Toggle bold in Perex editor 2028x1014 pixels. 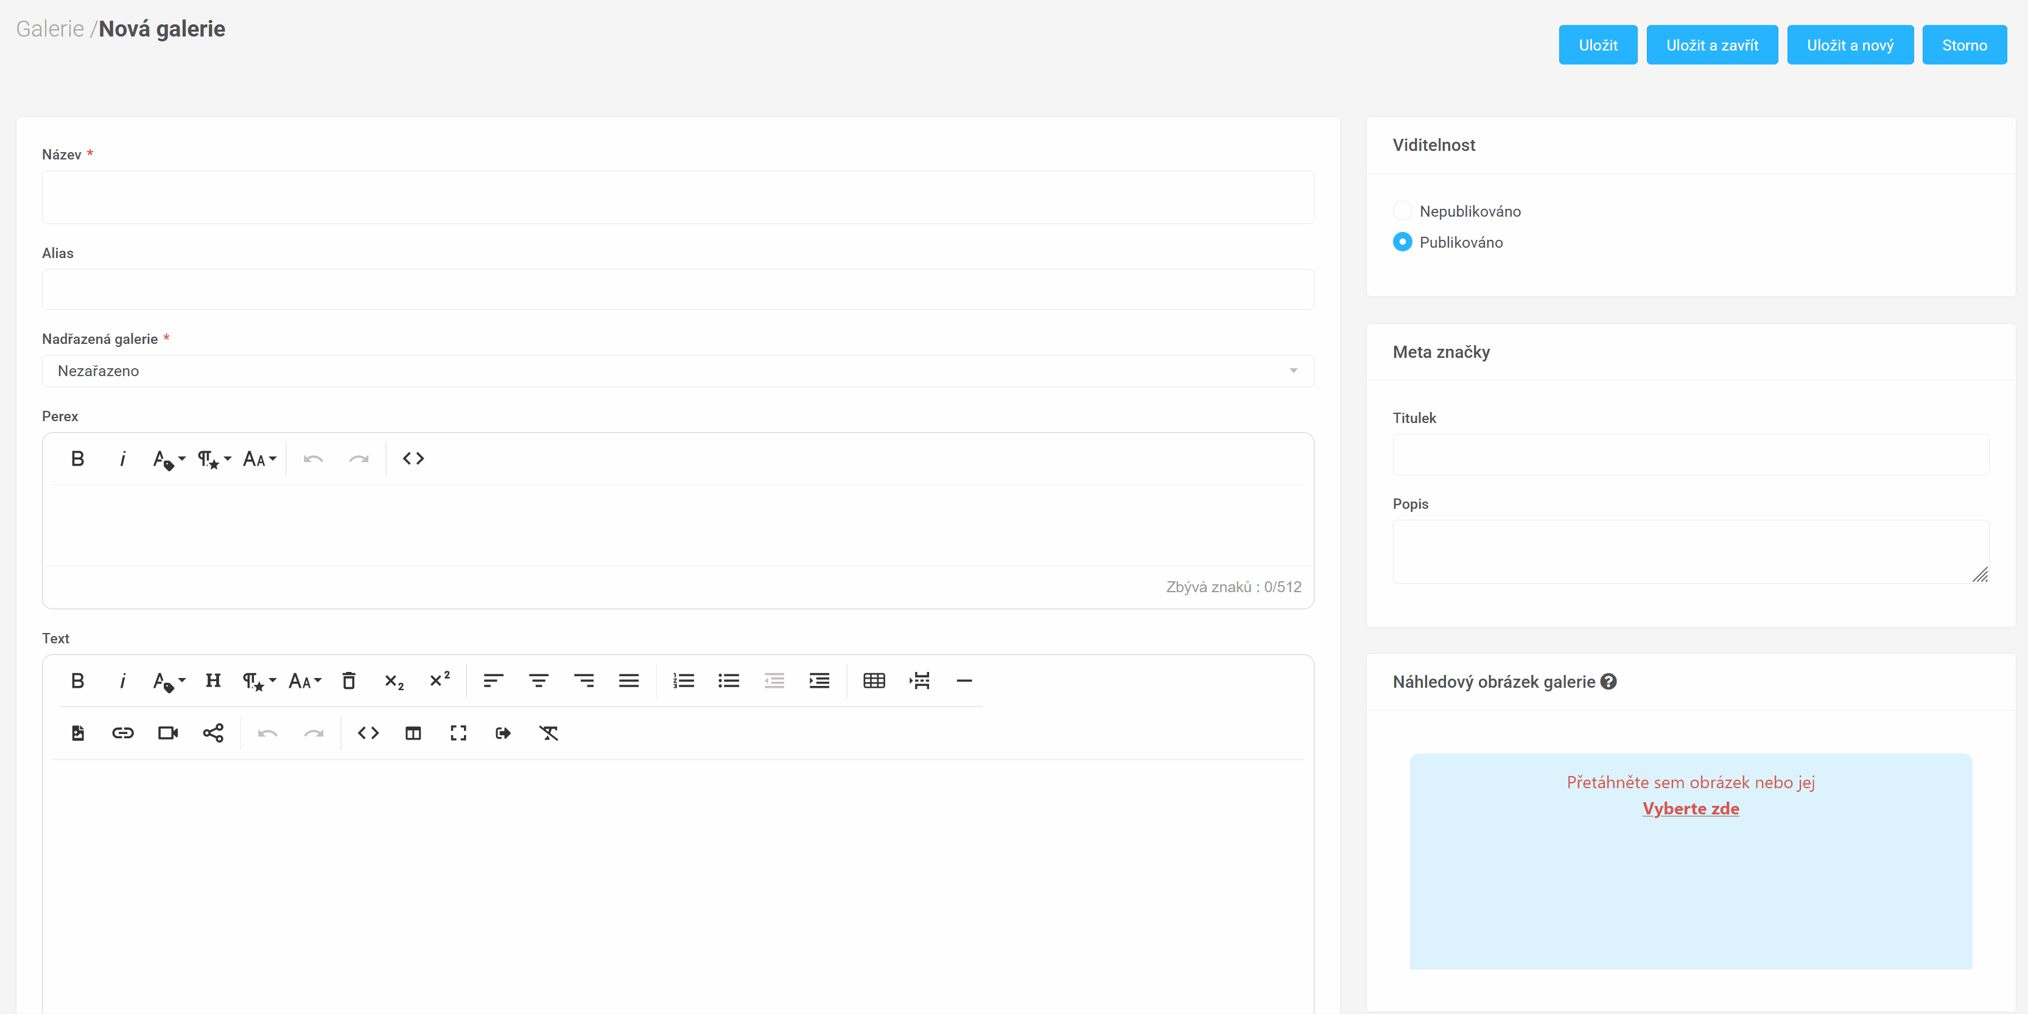pos(77,459)
